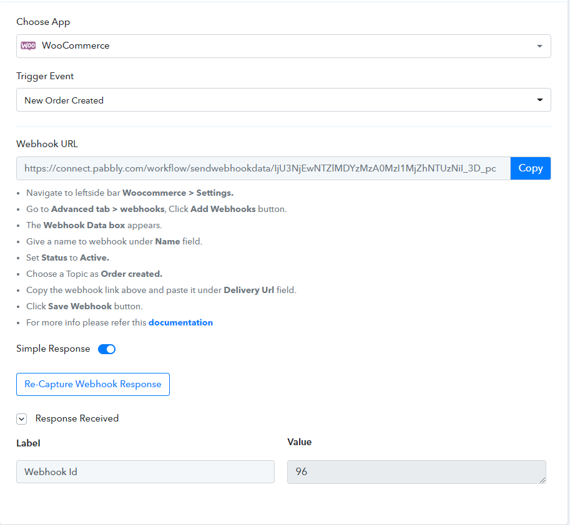
Task: Click the Webhook Id label field
Action: click(145, 471)
